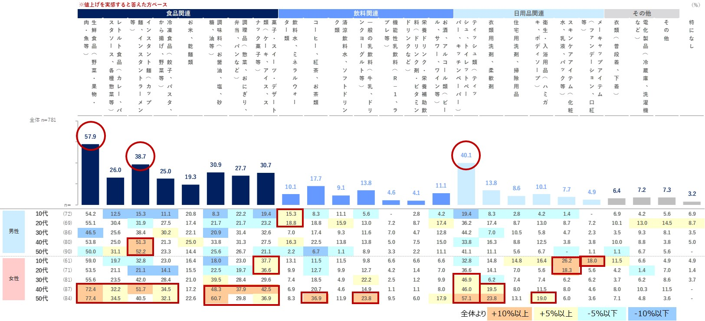Click the -5%以下 light blue legend swatch
Screen dimensions: 705x321
(602, 314)
